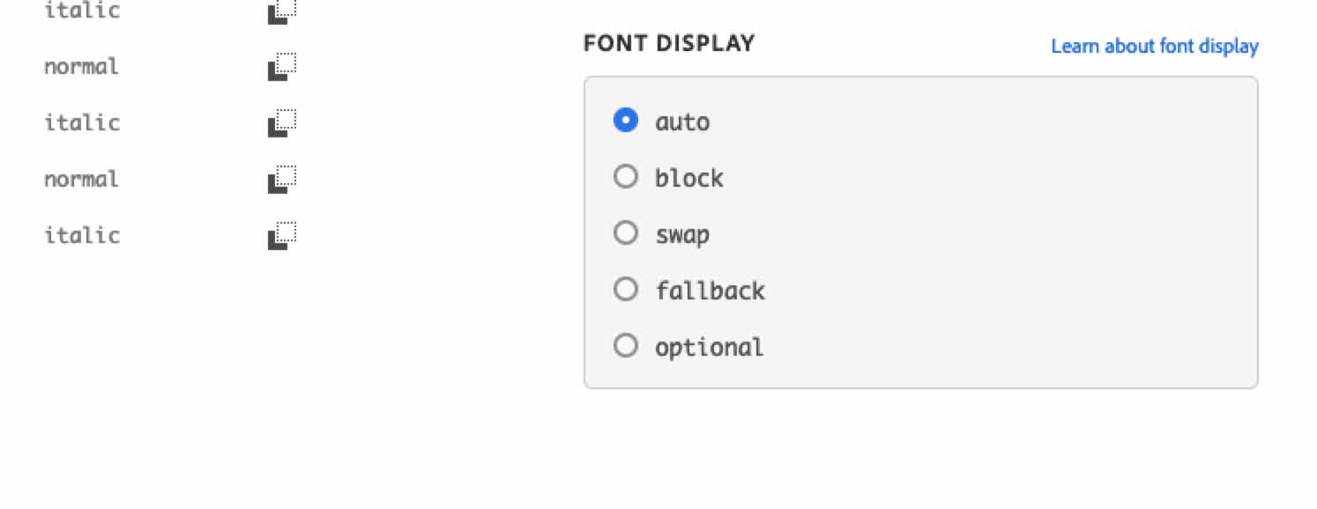Click the swap option label text
This screenshot has height=509, width=1317.
click(x=681, y=234)
